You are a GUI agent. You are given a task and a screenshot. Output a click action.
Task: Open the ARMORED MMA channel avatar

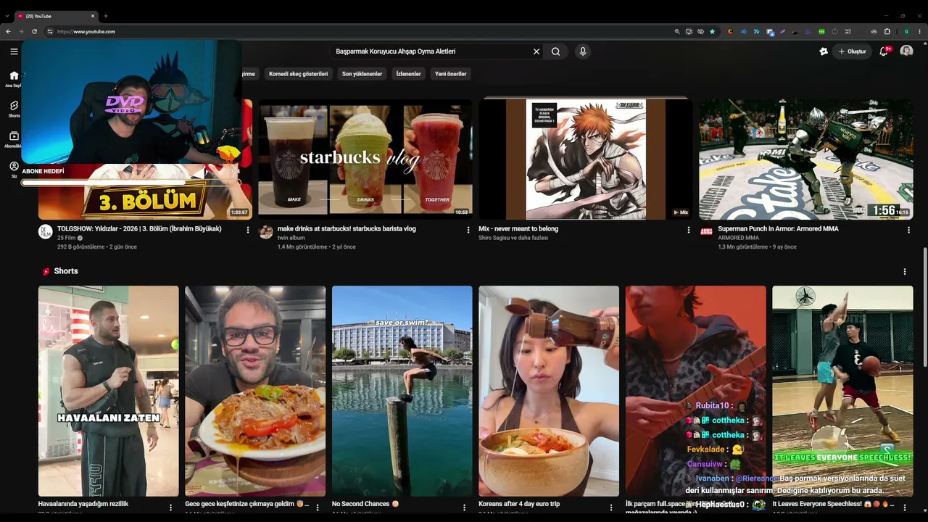coord(706,231)
